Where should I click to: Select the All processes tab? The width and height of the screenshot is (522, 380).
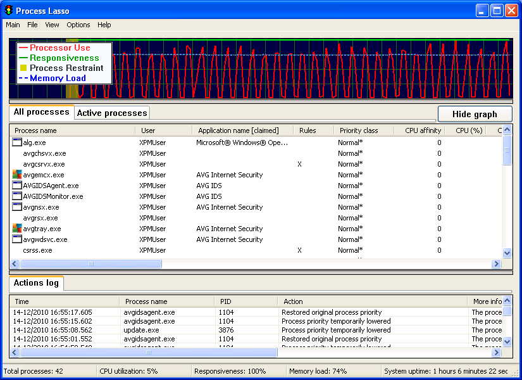pyautogui.click(x=41, y=112)
